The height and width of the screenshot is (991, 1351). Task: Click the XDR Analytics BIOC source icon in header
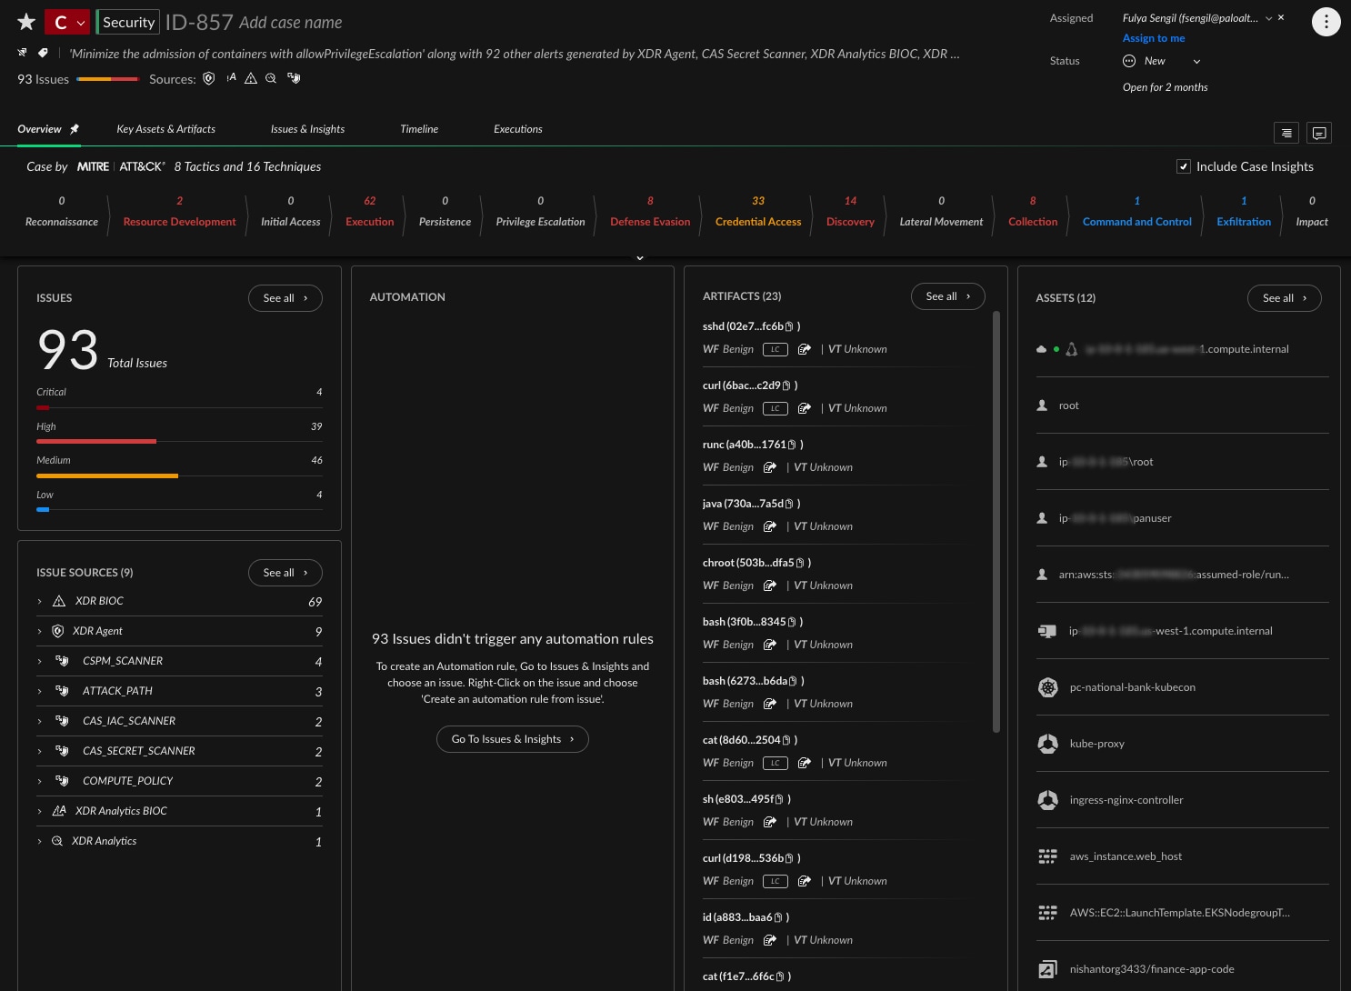pos(231,78)
